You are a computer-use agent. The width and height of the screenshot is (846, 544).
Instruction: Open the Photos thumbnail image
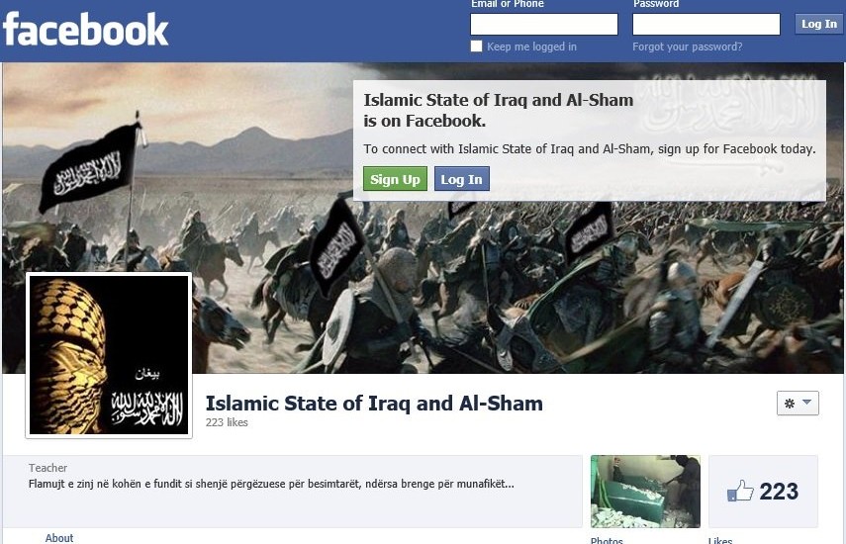(645, 492)
